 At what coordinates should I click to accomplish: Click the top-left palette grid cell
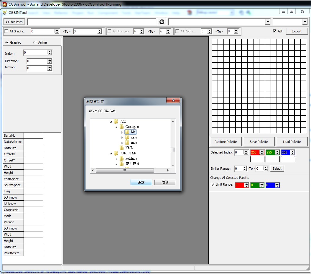point(215,42)
